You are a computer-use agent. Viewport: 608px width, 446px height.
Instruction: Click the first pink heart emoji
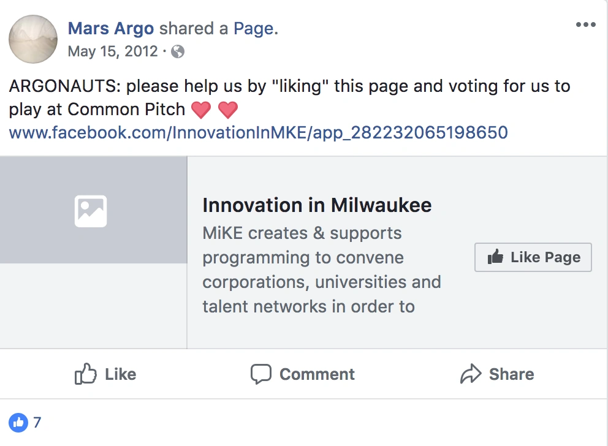[x=201, y=110]
